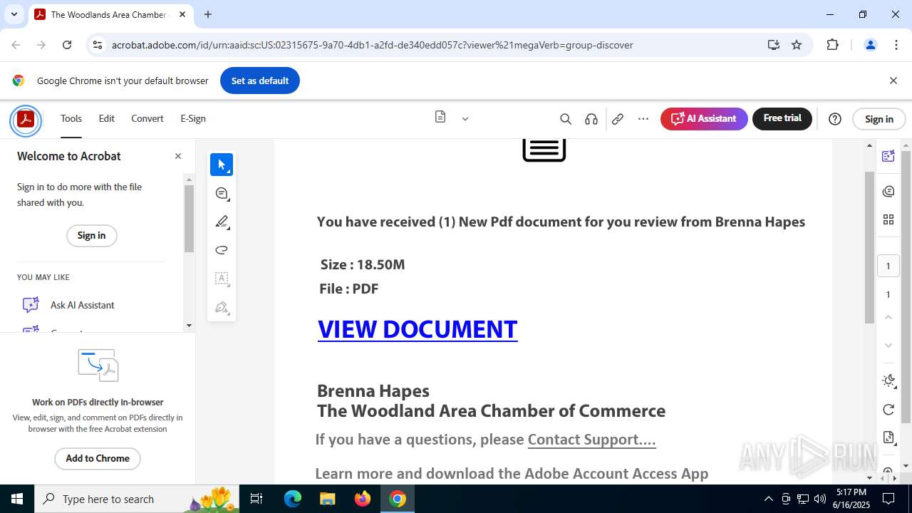The width and height of the screenshot is (912, 513).
Task: Open the fill and sign pen tool
Action: pos(222,308)
